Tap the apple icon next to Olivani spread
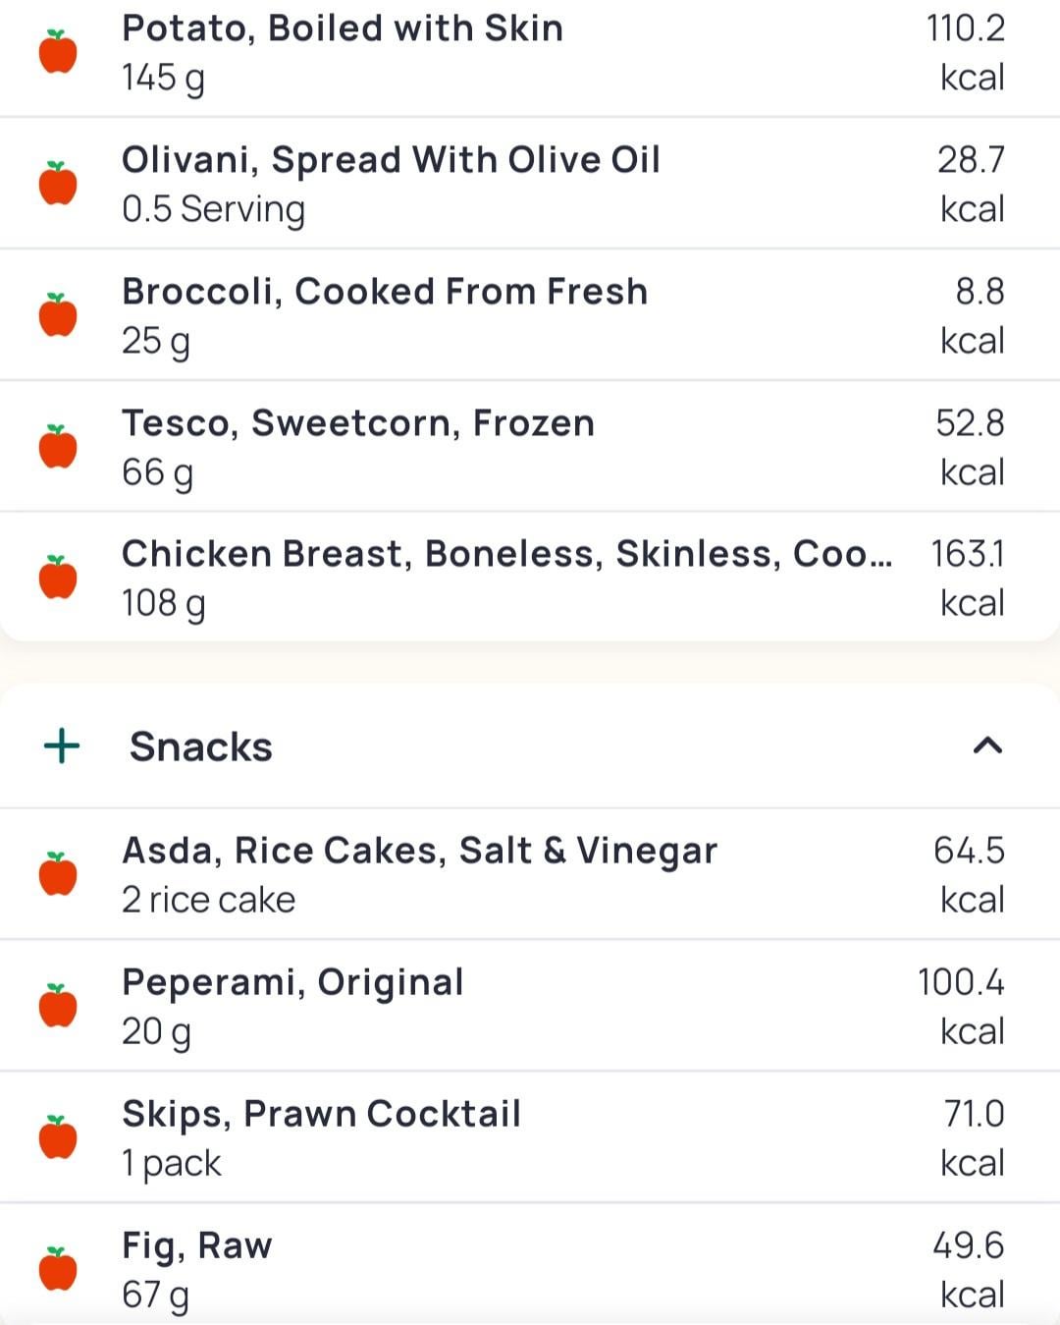The width and height of the screenshot is (1060, 1325). point(58,184)
